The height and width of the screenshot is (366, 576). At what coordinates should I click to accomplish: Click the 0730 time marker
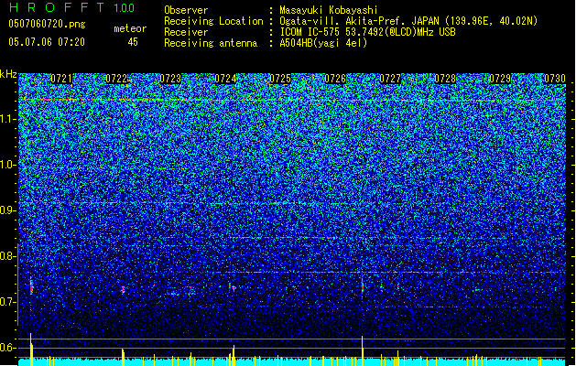tap(555, 79)
